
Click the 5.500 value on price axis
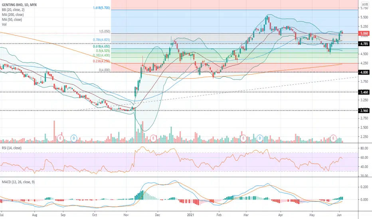[364, 17]
